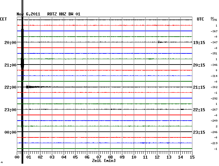Click the 22:15 UTC time label
The width and height of the screenshot is (219, 166).
click(199, 110)
